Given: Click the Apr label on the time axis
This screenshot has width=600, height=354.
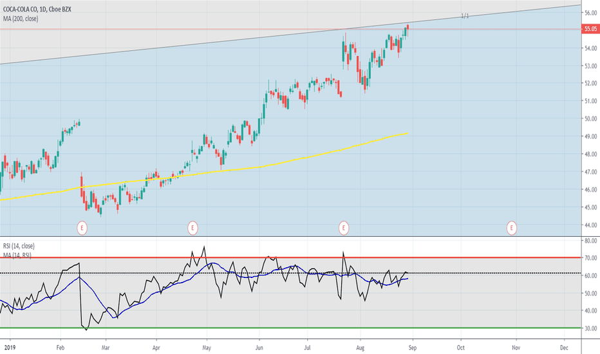Looking at the screenshot, I should pyautogui.click(x=156, y=348).
